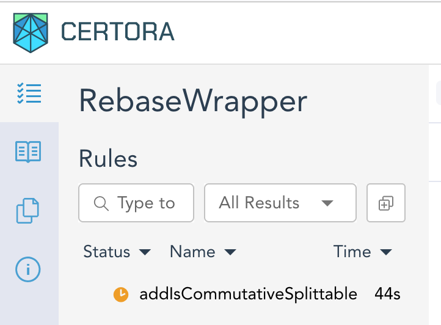Click the orange clock status icon
This screenshot has width=441, height=325.
point(121,294)
